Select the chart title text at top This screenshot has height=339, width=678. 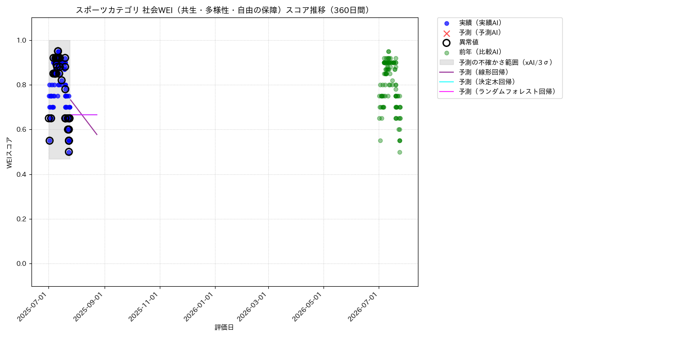click(224, 10)
